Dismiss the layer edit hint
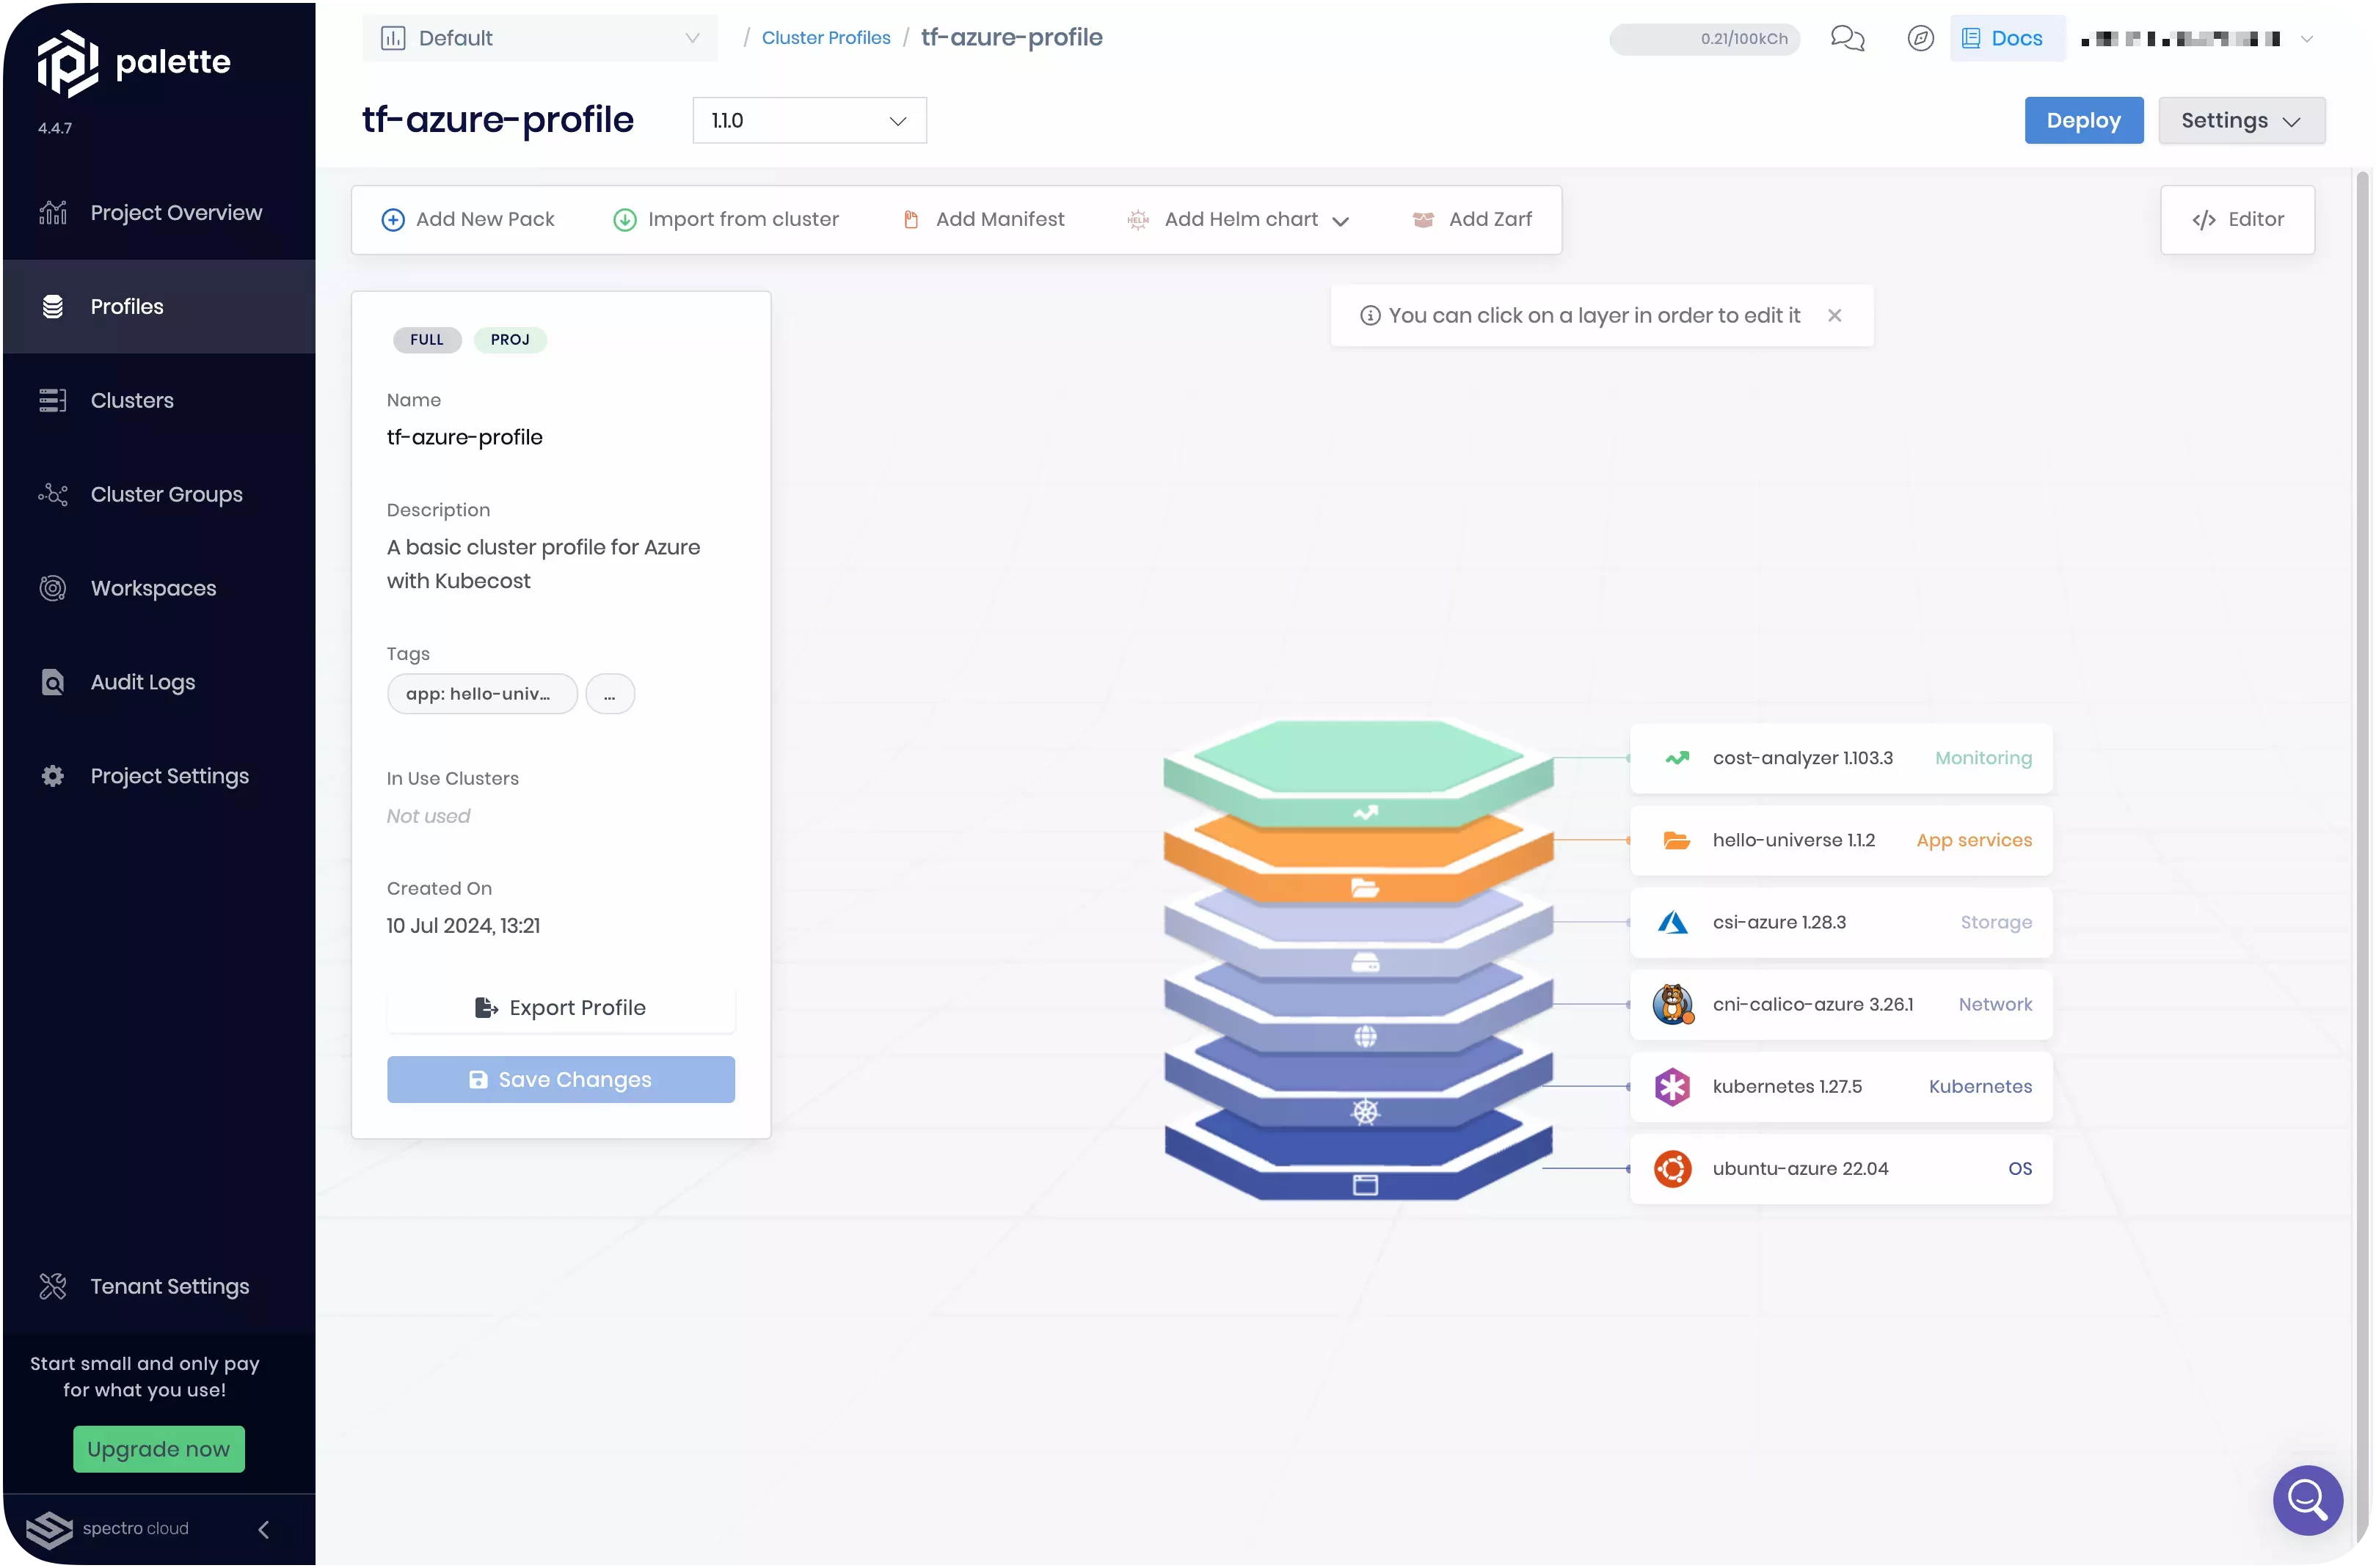This screenshot has height=1568, width=2376. (1834, 316)
